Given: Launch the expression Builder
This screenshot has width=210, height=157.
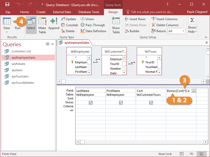Looking at the screenshot, I should (x=132, y=31).
